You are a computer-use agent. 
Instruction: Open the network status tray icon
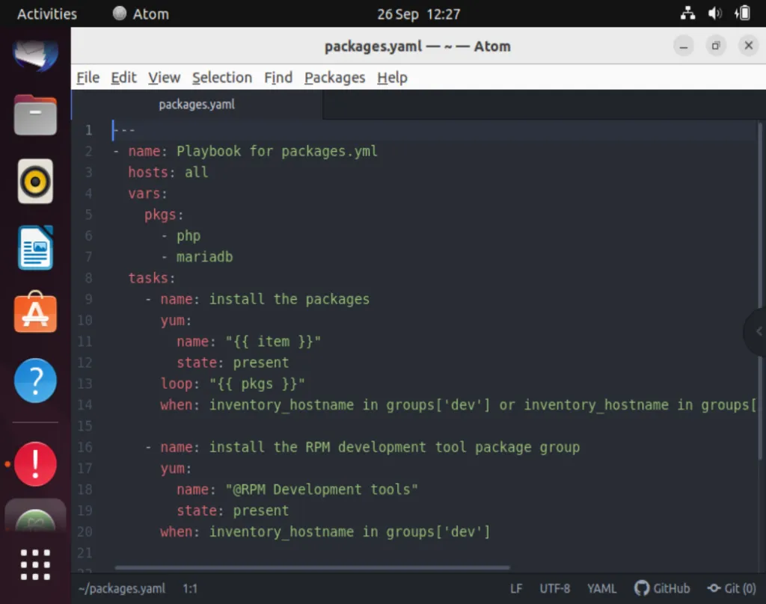tap(688, 13)
